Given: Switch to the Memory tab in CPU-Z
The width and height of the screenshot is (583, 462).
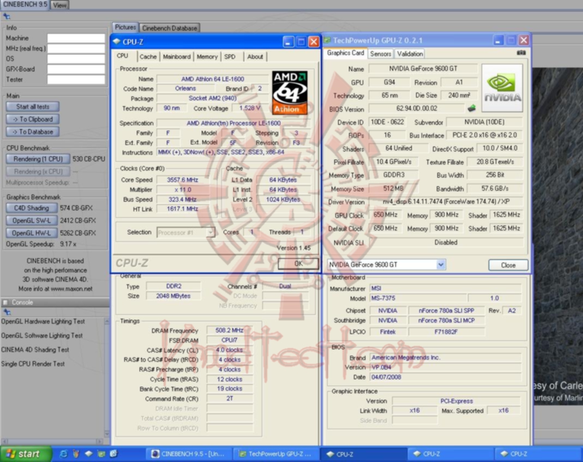Looking at the screenshot, I should (x=207, y=57).
